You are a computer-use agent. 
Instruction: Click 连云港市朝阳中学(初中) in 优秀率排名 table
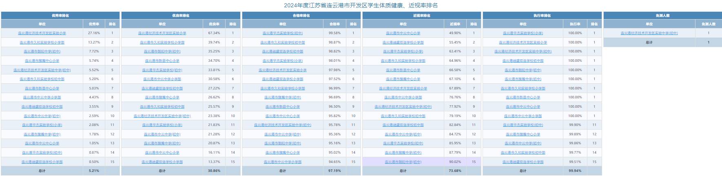point(42,52)
